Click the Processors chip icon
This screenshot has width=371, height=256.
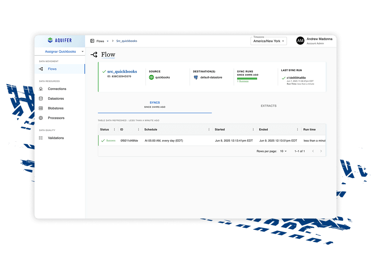[x=41, y=118]
